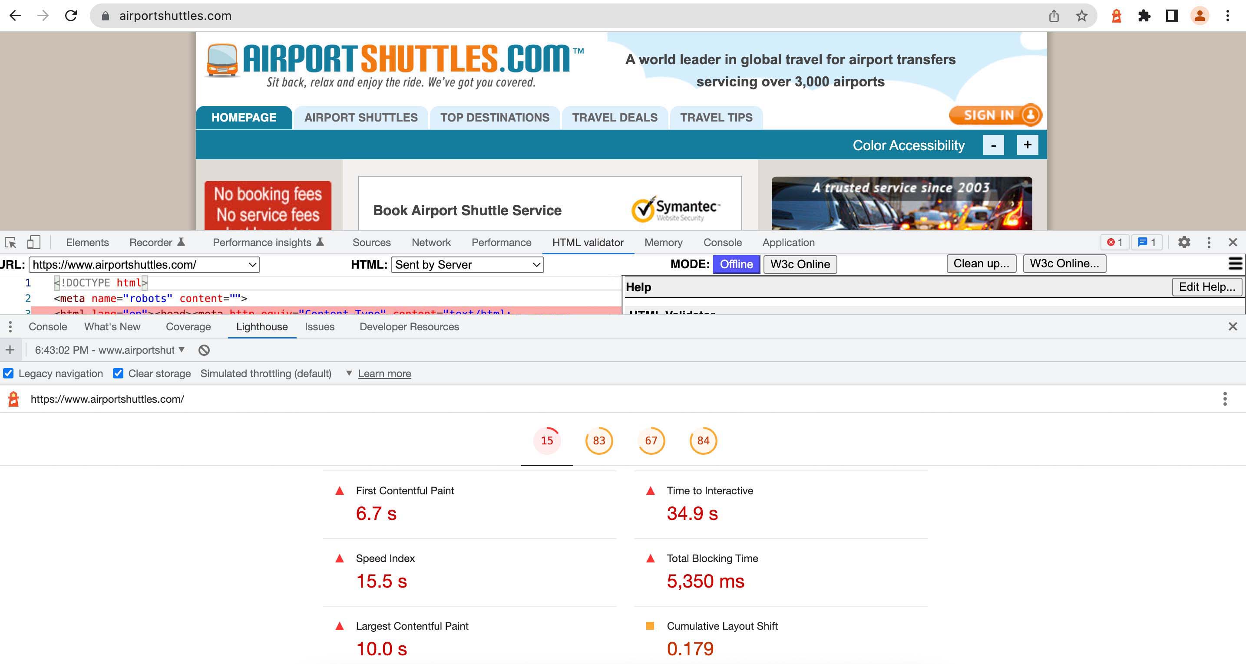Screen dimensions: 1246x664
Task: Open DevTools settings gear
Action: [x=1185, y=242]
